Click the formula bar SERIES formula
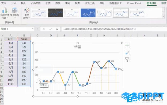167x105 pixels. [x=100, y=29]
